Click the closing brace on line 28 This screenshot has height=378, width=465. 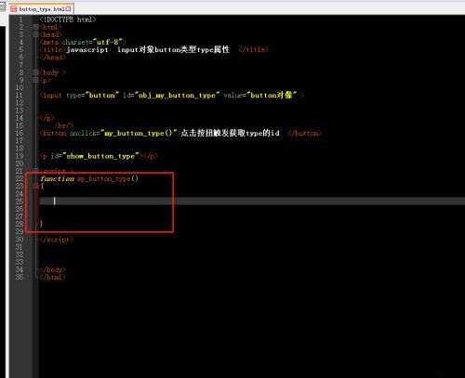point(41,224)
